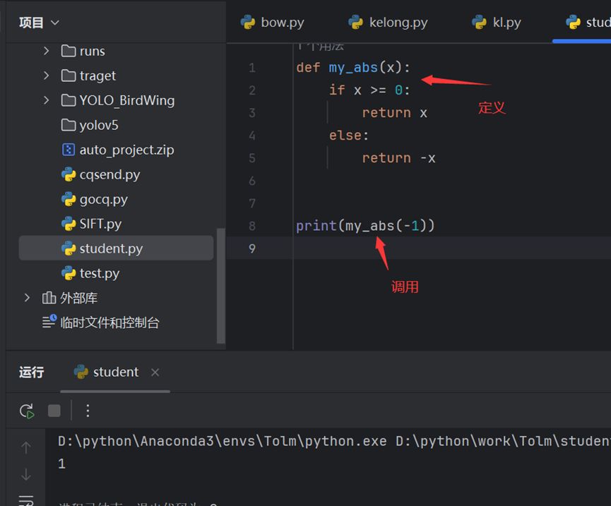The image size is (611, 506).
Task: Open the run toolbar more options
Action: (x=88, y=411)
